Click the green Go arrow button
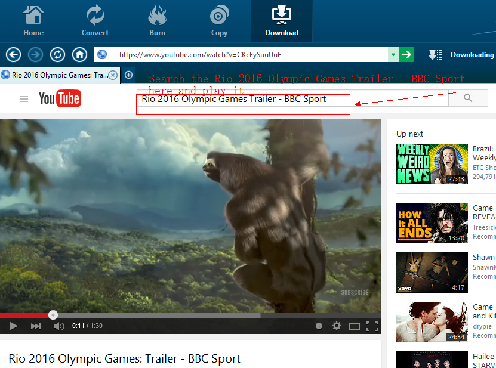This screenshot has width=496, height=368. [406, 55]
